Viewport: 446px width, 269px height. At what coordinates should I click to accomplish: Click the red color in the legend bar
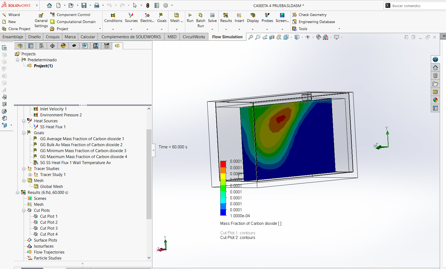coord(223,164)
